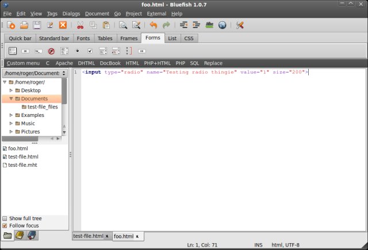The image size is (368, 250).
Task: Click the folder tree horizontal scrollbar
Action: (20, 139)
